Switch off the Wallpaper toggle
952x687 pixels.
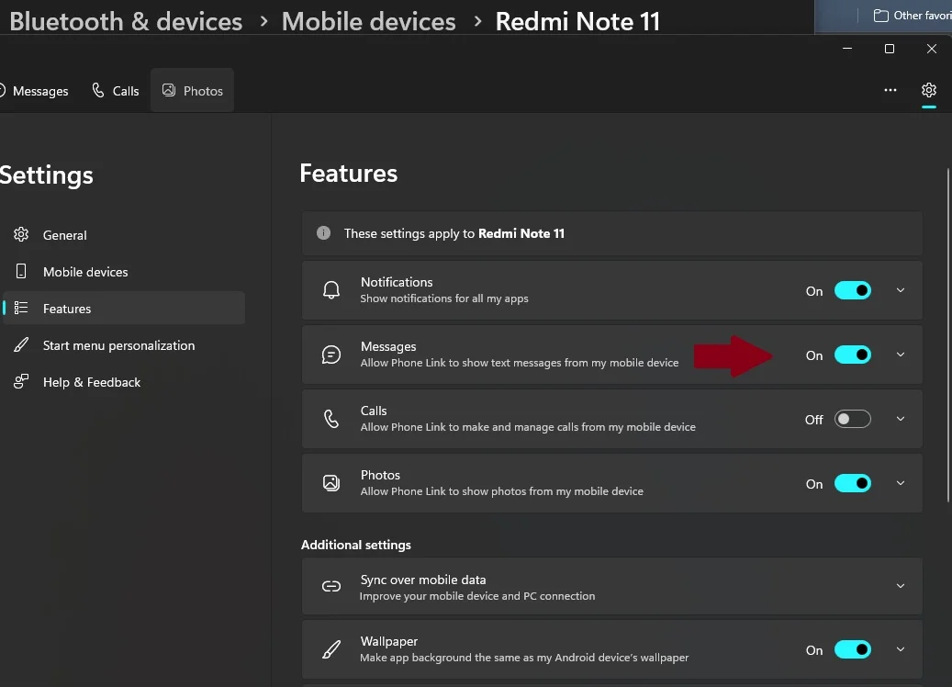tap(853, 650)
